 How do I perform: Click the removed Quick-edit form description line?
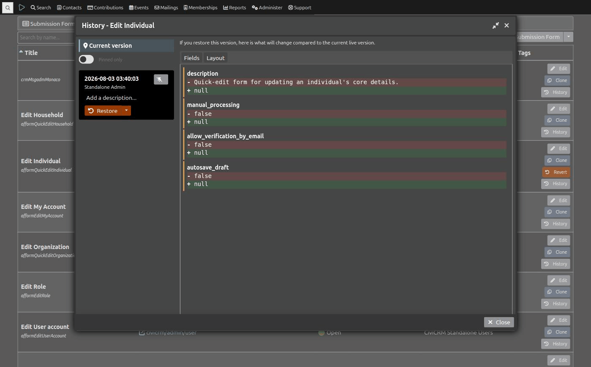coord(346,82)
